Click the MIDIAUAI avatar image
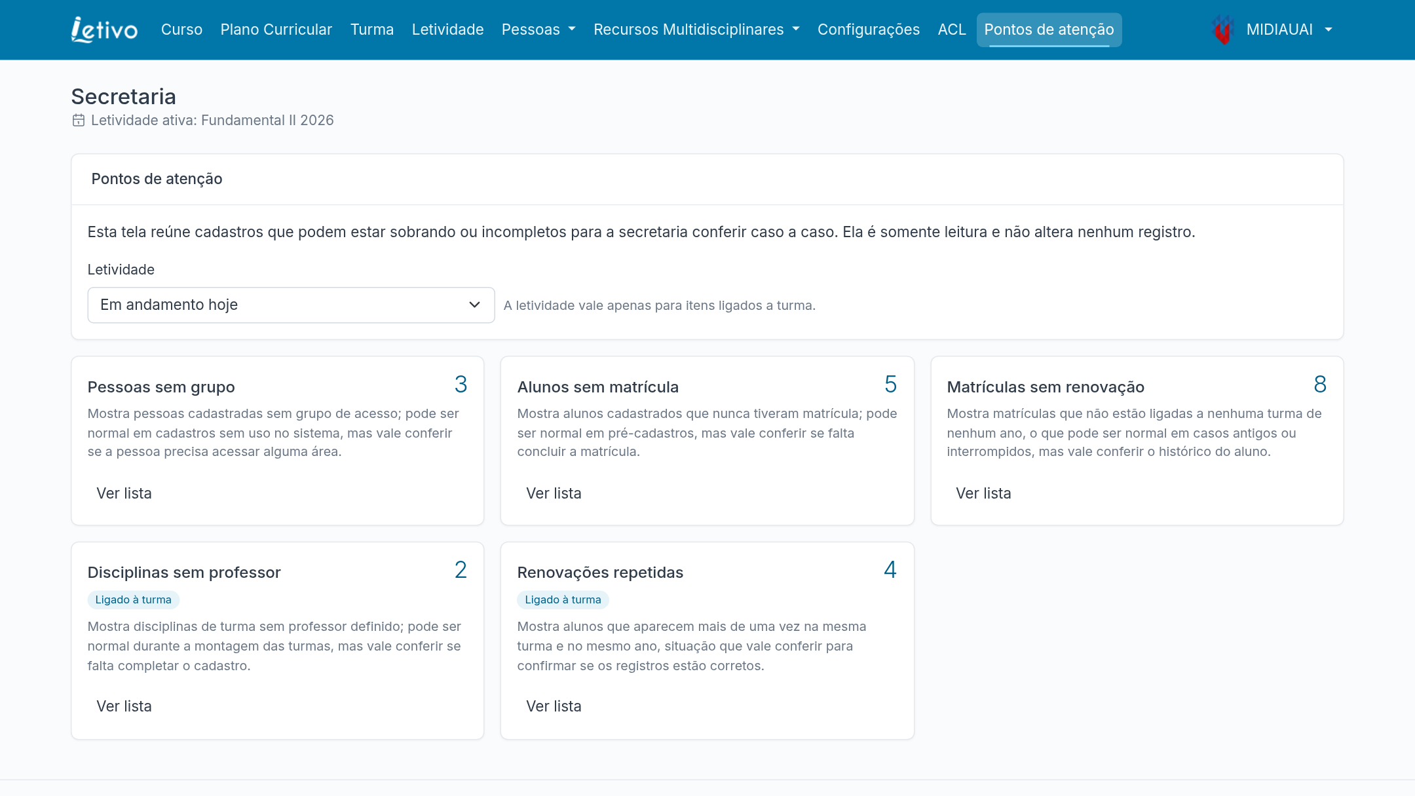The width and height of the screenshot is (1415, 796). tap(1222, 30)
